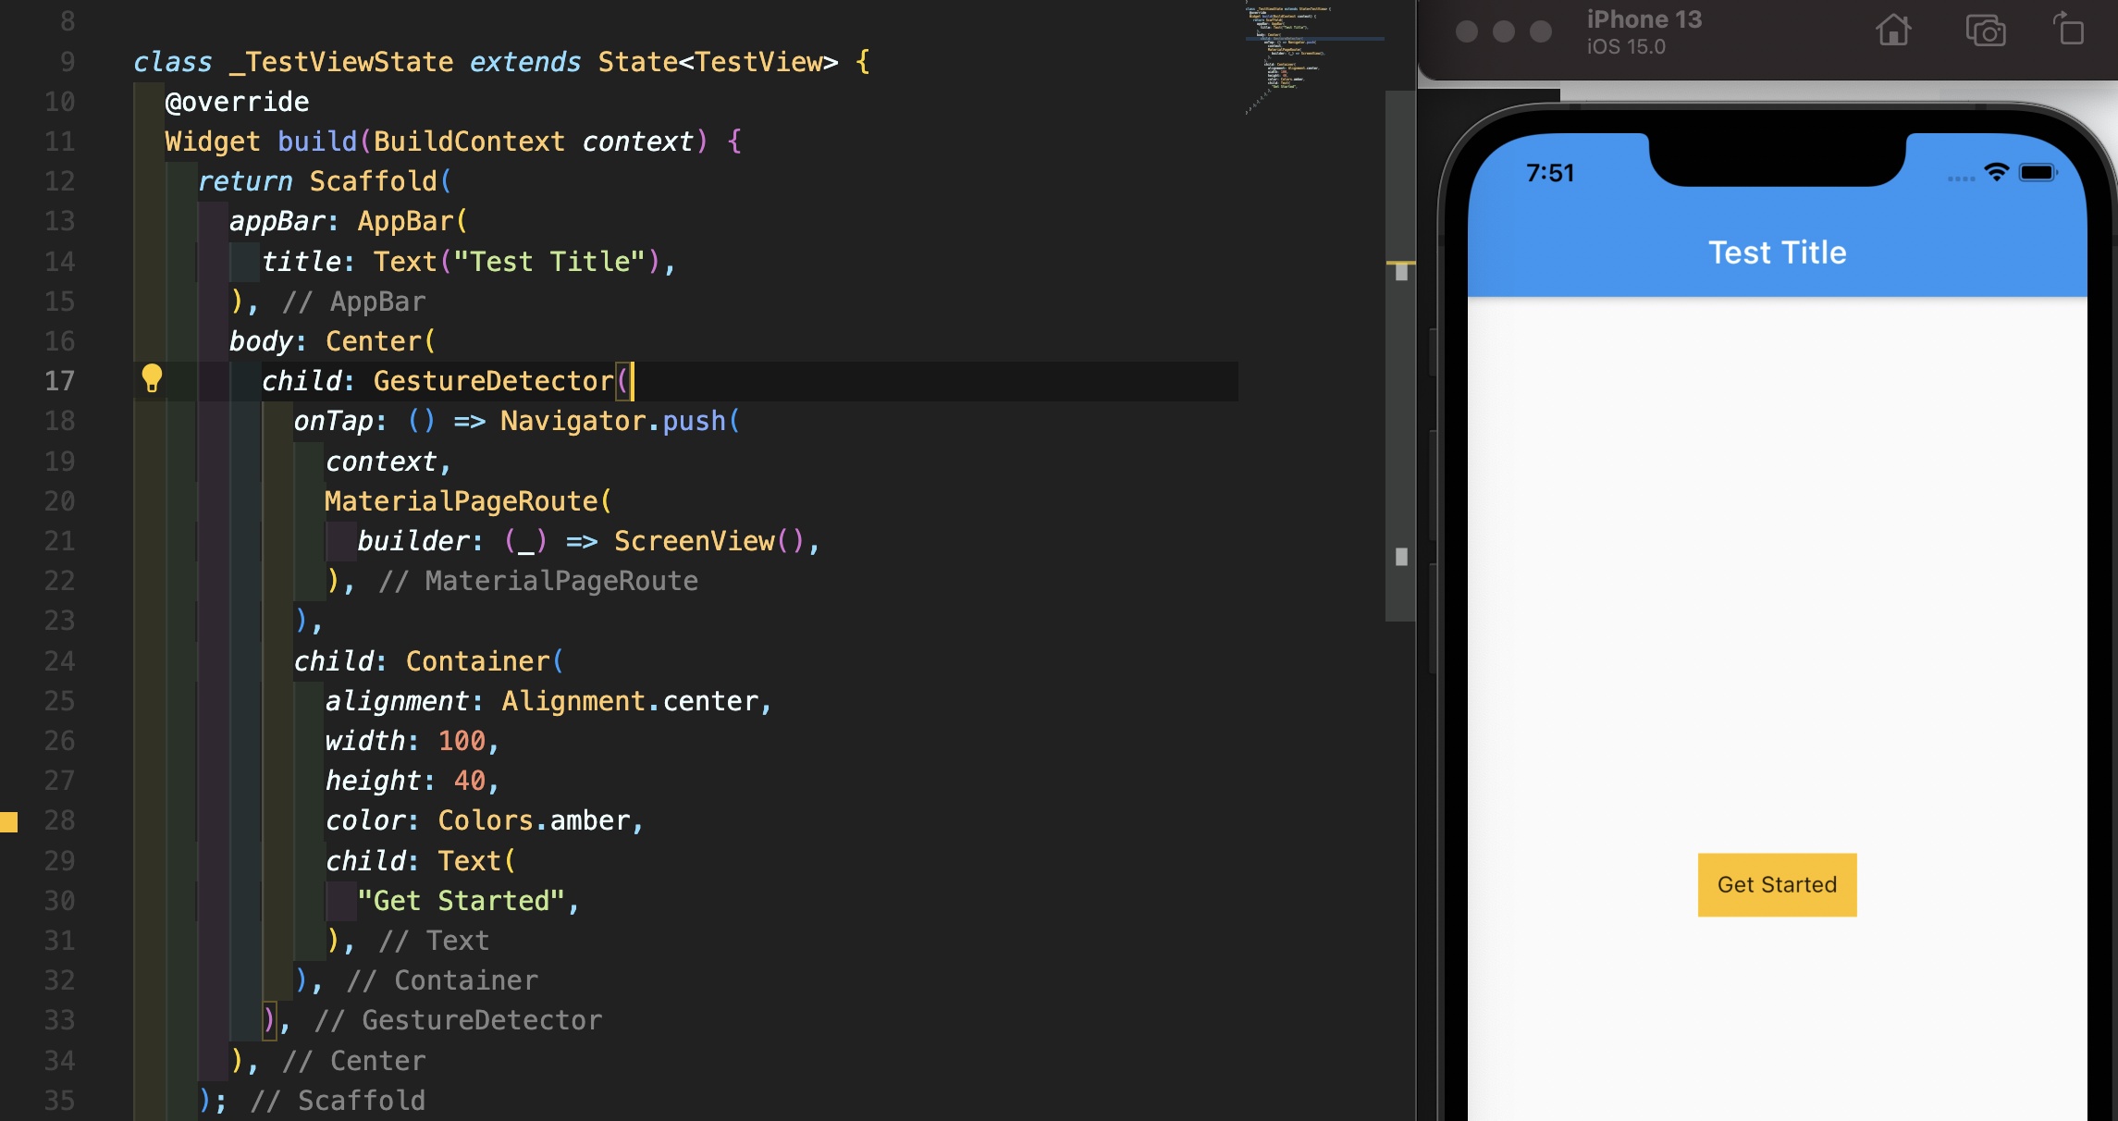Image resolution: width=2118 pixels, height=1121 pixels.
Task: Click the editor vertical scrollbar thumb
Action: point(1399,355)
